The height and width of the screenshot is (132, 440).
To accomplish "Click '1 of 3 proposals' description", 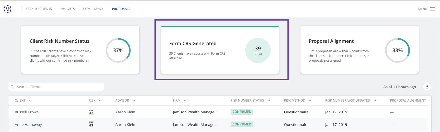I will point(339,56).
